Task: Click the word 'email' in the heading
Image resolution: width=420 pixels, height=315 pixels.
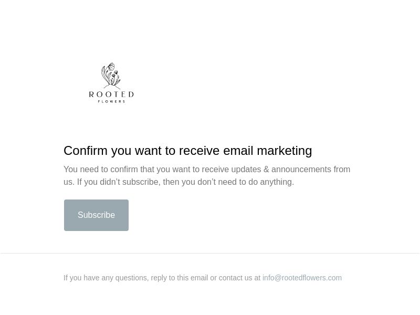Action: [238, 151]
